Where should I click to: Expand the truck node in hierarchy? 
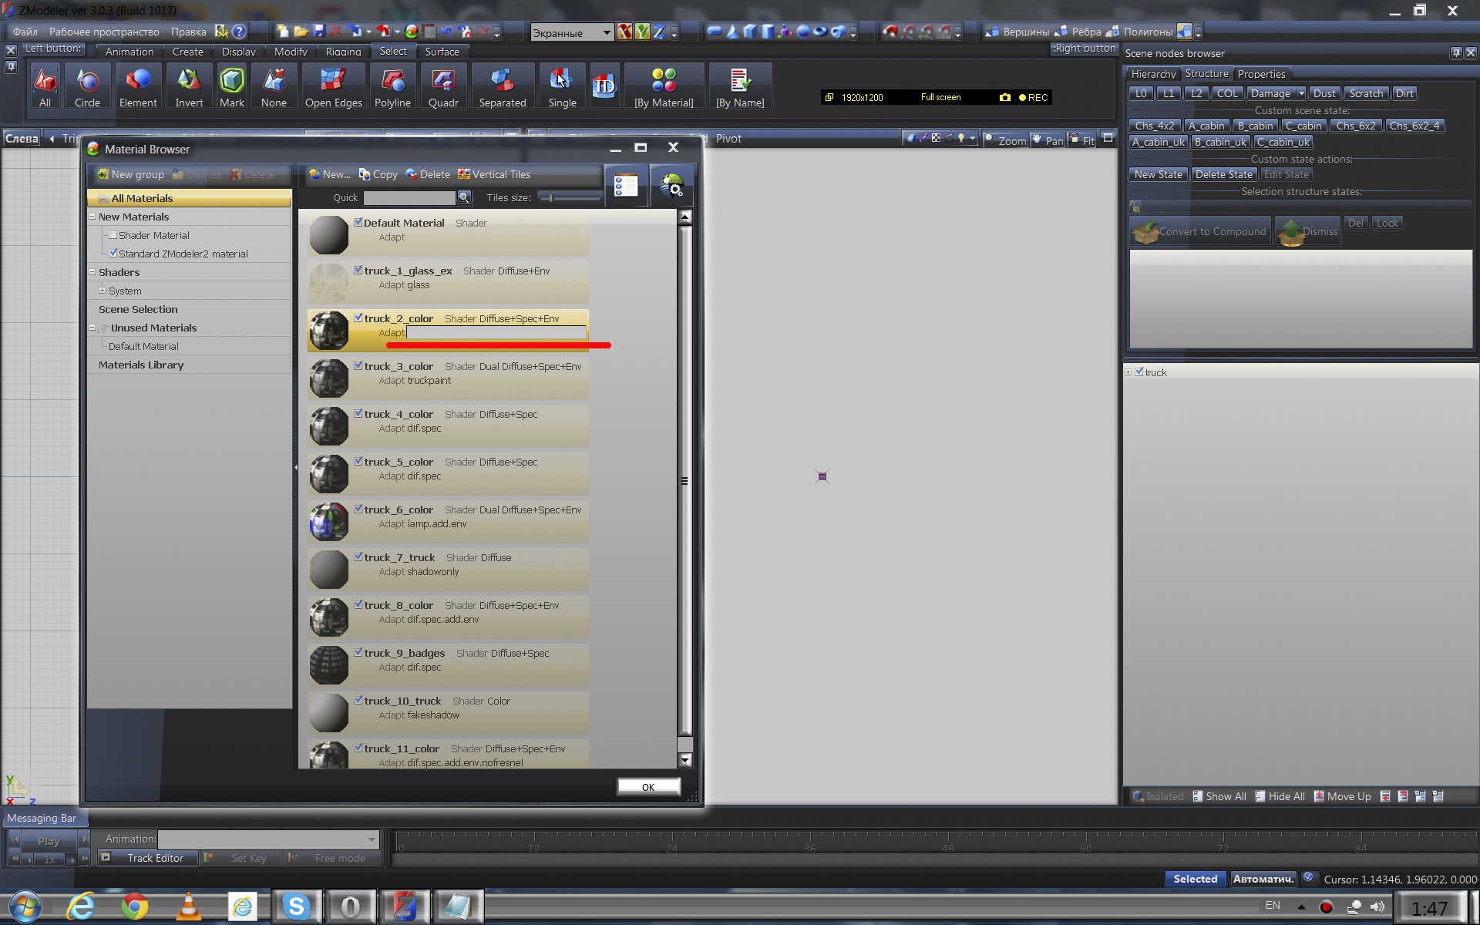click(x=1128, y=372)
